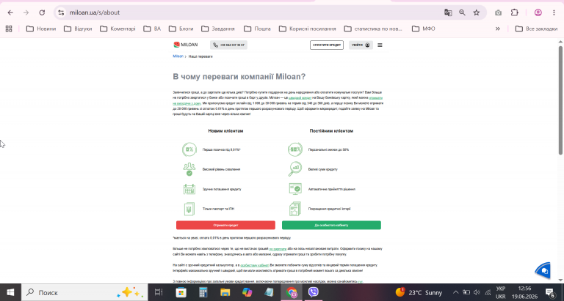
Task: Click the 0% first loan icon
Action: click(x=189, y=149)
